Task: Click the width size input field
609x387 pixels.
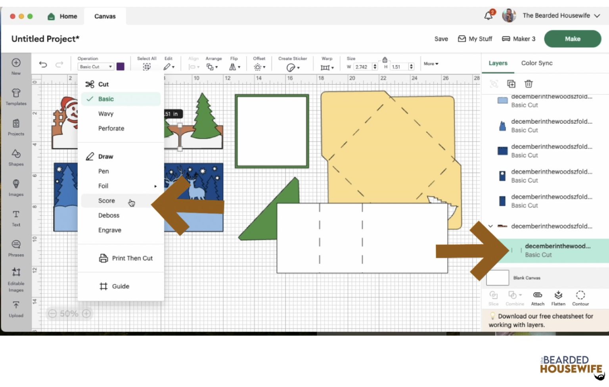Action: click(x=362, y=67)
